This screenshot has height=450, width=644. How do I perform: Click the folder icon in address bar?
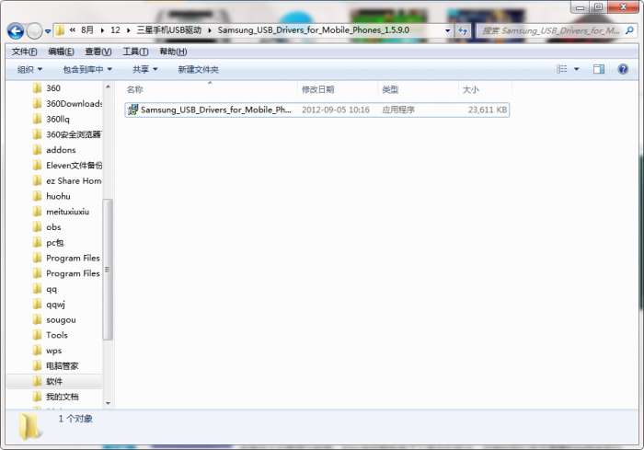[60, 30]
